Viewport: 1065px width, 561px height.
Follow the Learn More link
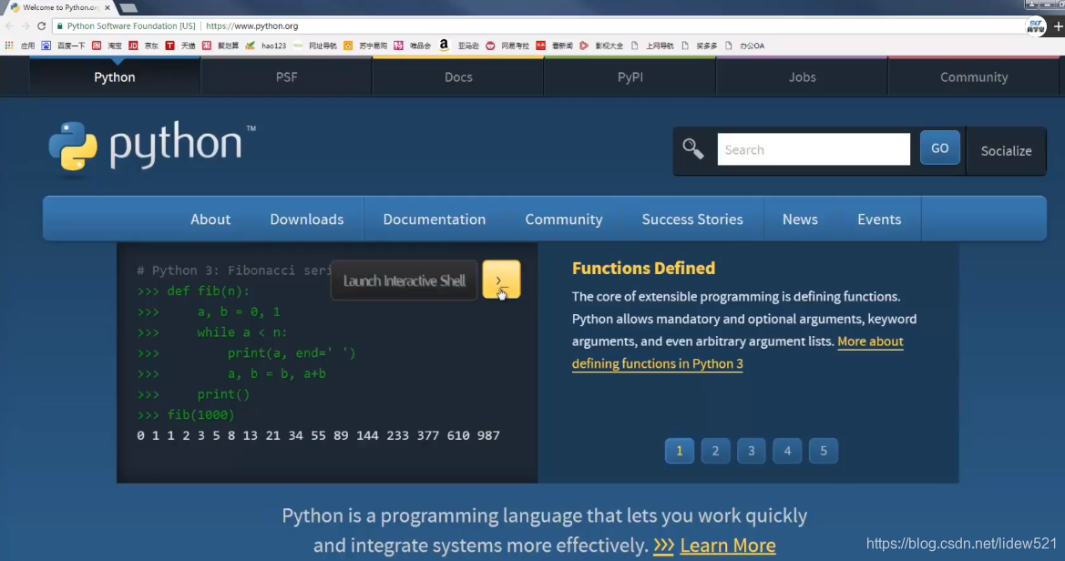pyautogui.click(x=727, y=546)
